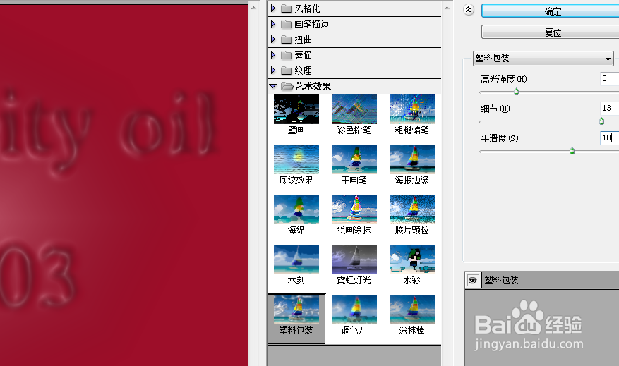This screenshot has width=619, height=366.
Task: Expand the 素描 filter folder
Action: [272, 55]
